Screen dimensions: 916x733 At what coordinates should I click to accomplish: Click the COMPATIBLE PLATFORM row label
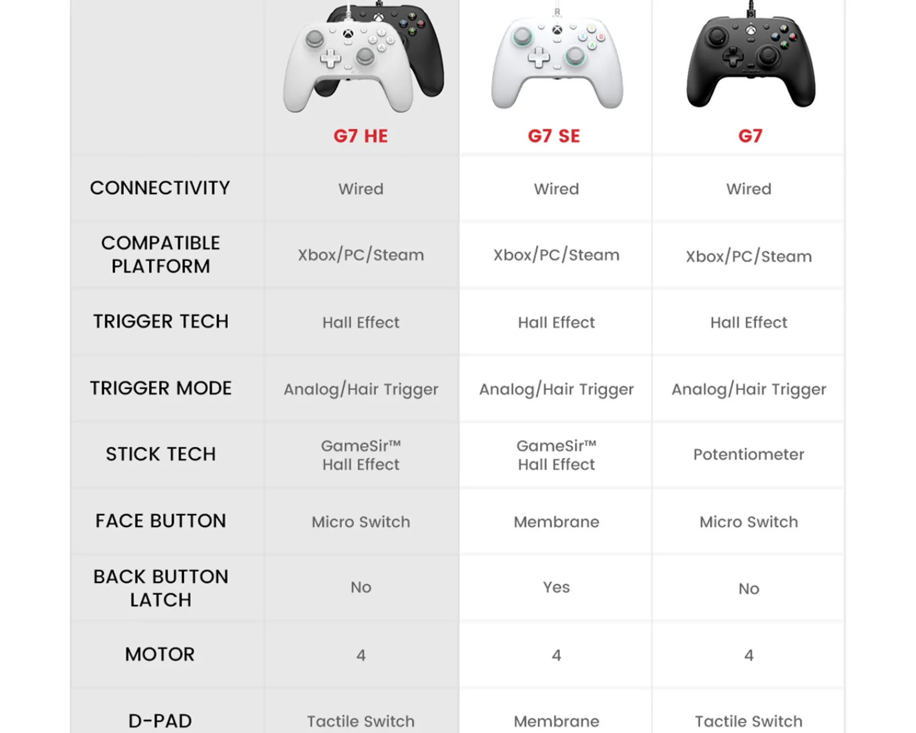[x=160, y=254]
